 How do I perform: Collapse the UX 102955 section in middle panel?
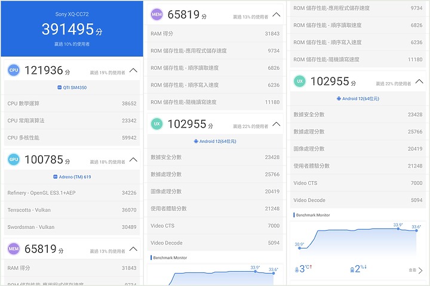pos(276,124)
